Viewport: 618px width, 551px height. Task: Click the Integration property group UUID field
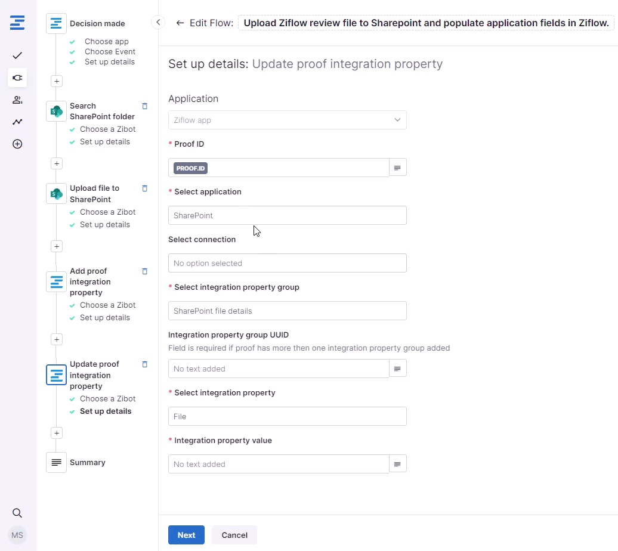tap(278, 369)
